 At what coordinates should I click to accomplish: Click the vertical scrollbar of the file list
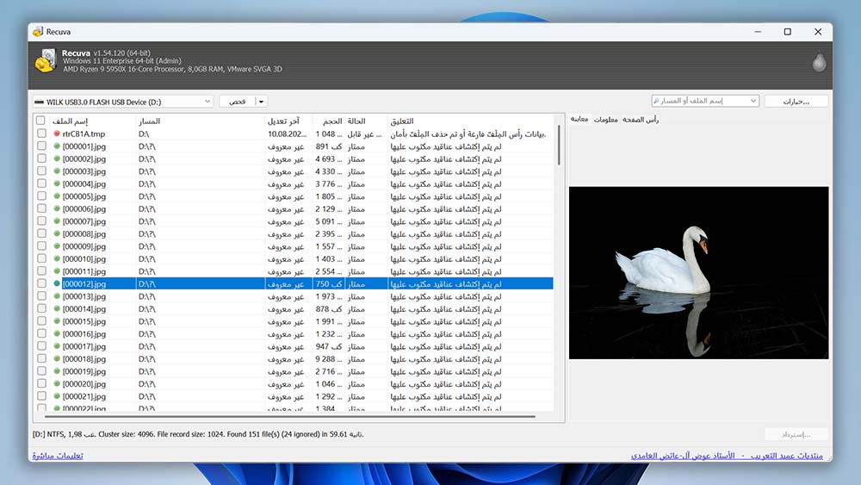(x=559, y=145)
